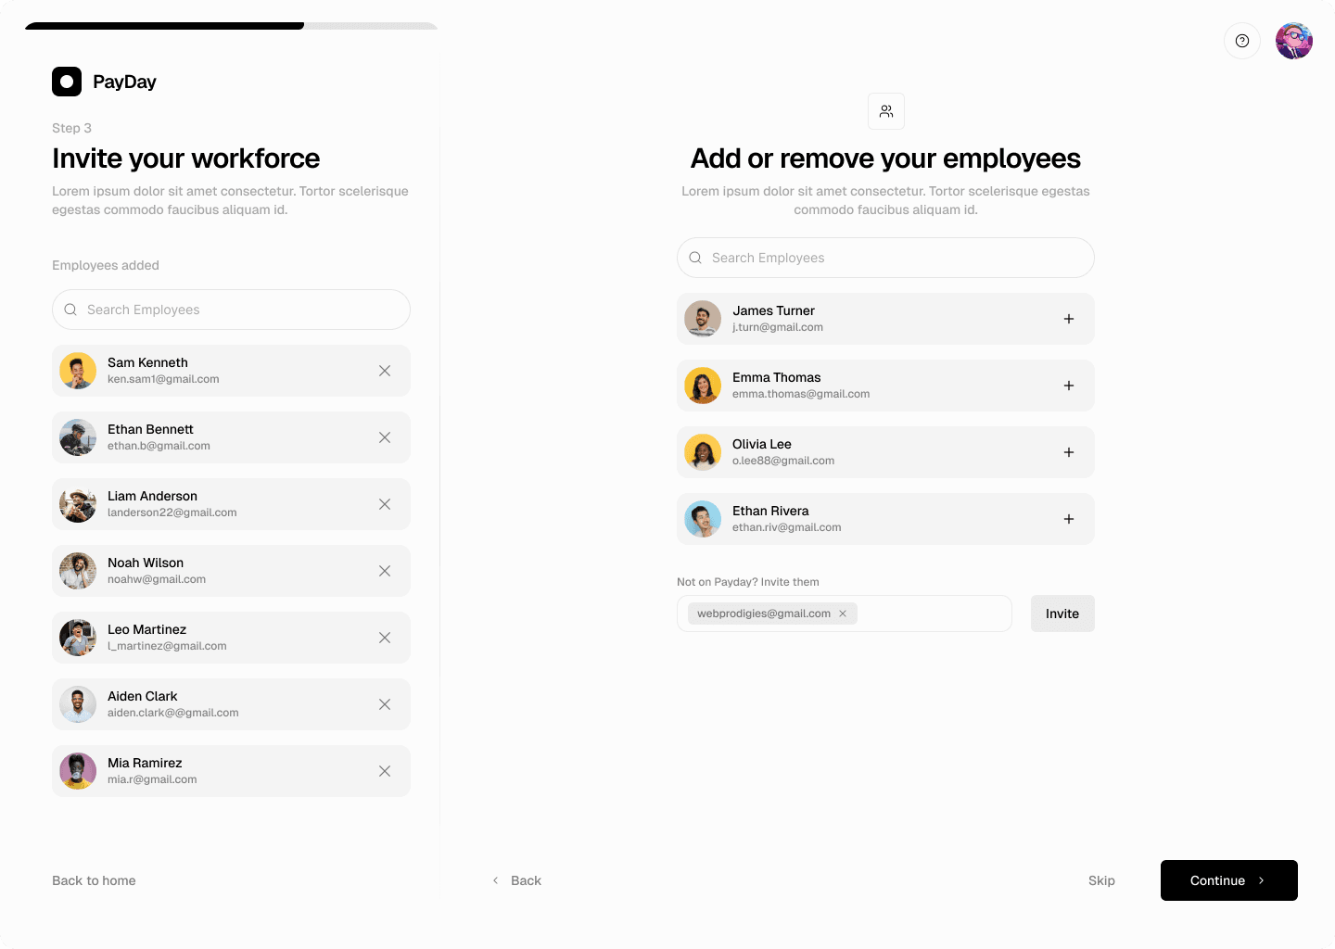Remove the webprodigies@gmail.com email chip
This screenshot has height=949, width=1335.
click(843, 614)
